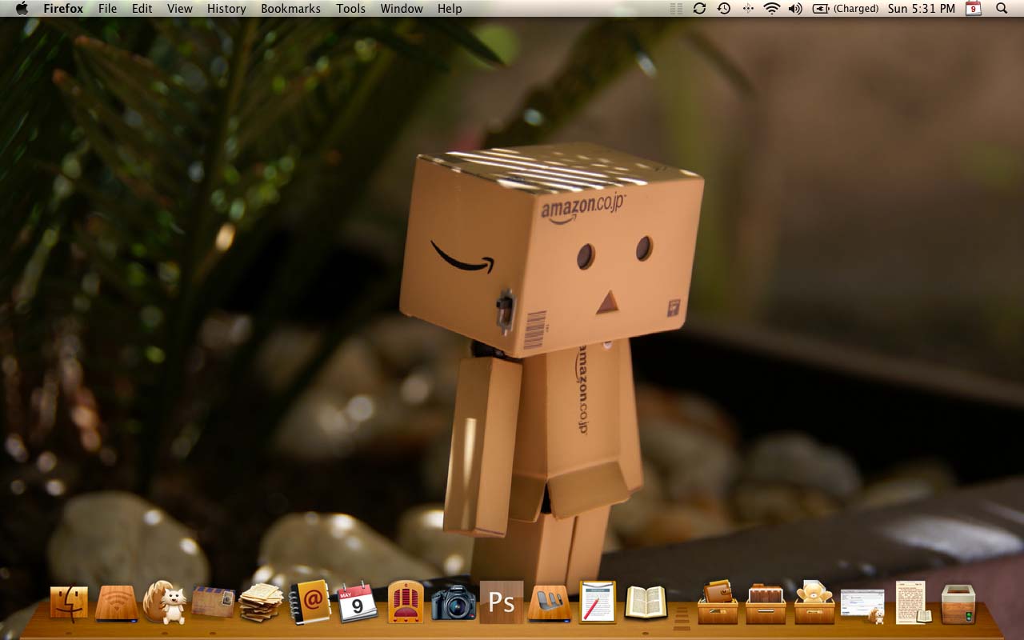Screen dimensions: 1024x640
Task: Open the History menu
Action: [226, 9]
